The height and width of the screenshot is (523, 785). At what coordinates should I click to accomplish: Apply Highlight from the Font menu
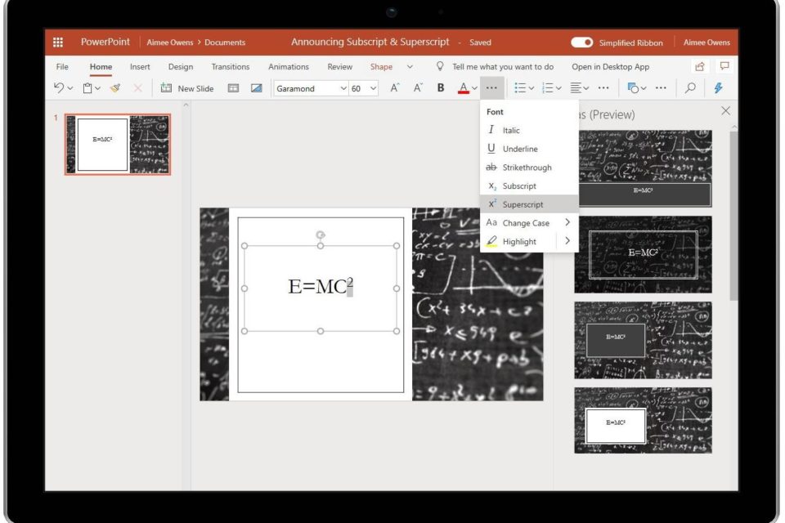click(x=518, y=241)
